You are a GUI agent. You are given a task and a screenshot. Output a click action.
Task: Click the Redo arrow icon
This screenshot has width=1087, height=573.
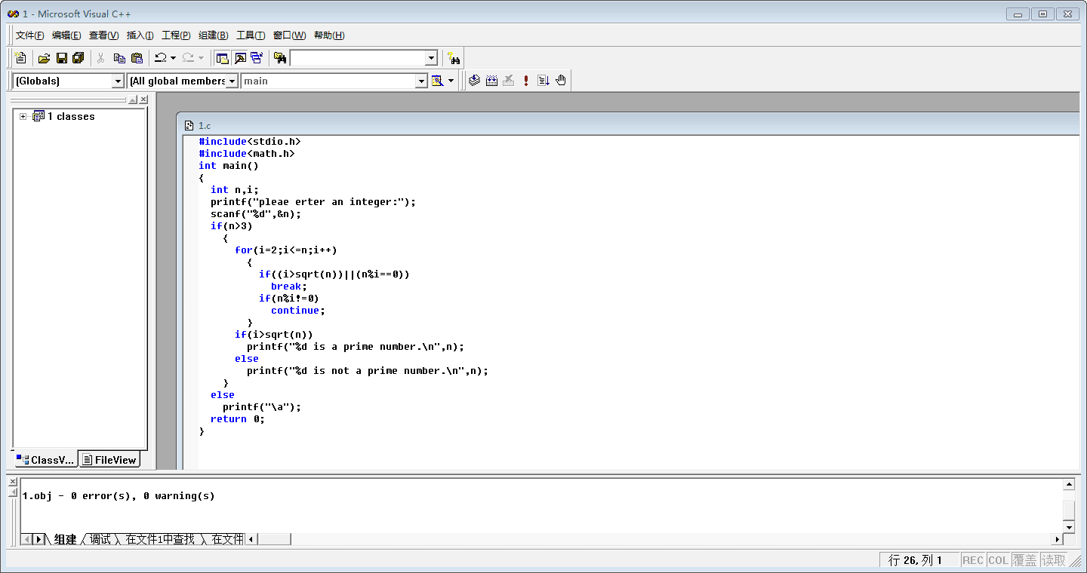tap(188, 58)
